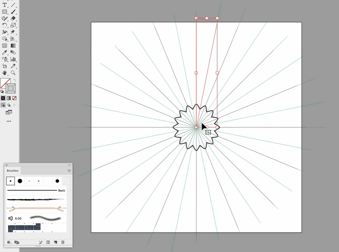The width and height of the screenshot is (339, 252).
Task: Click Remove Brush Stroke icon
Action: (40, 242)
